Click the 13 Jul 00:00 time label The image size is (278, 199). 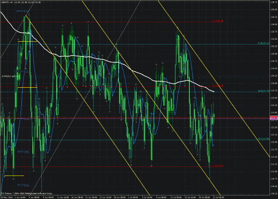[x=176, y=197]
